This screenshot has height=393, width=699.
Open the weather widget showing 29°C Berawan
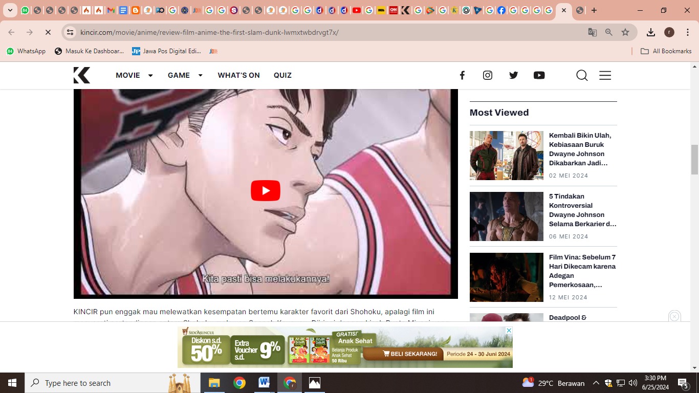click(x=553, y=383)
